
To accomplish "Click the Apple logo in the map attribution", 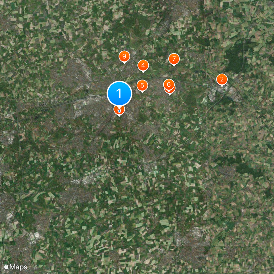I will point(7,267).
